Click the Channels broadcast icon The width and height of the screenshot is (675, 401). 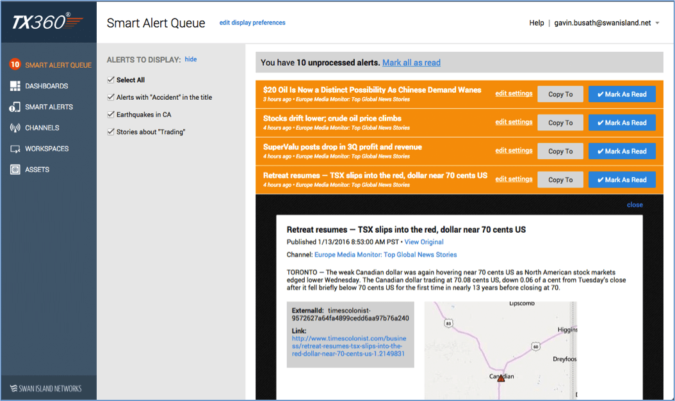pyautogui.click(x=14, y=127)
